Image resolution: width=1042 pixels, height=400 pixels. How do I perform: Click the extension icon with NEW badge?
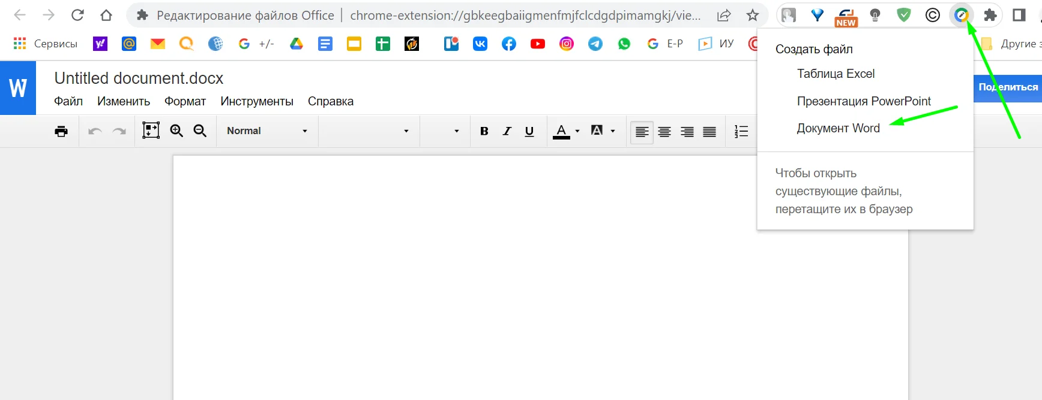point(846,17)
